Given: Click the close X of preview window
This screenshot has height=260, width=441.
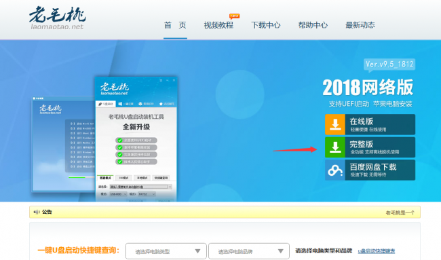Looking at the screenshot, I should pyautogui.click(x=174, y=80).
